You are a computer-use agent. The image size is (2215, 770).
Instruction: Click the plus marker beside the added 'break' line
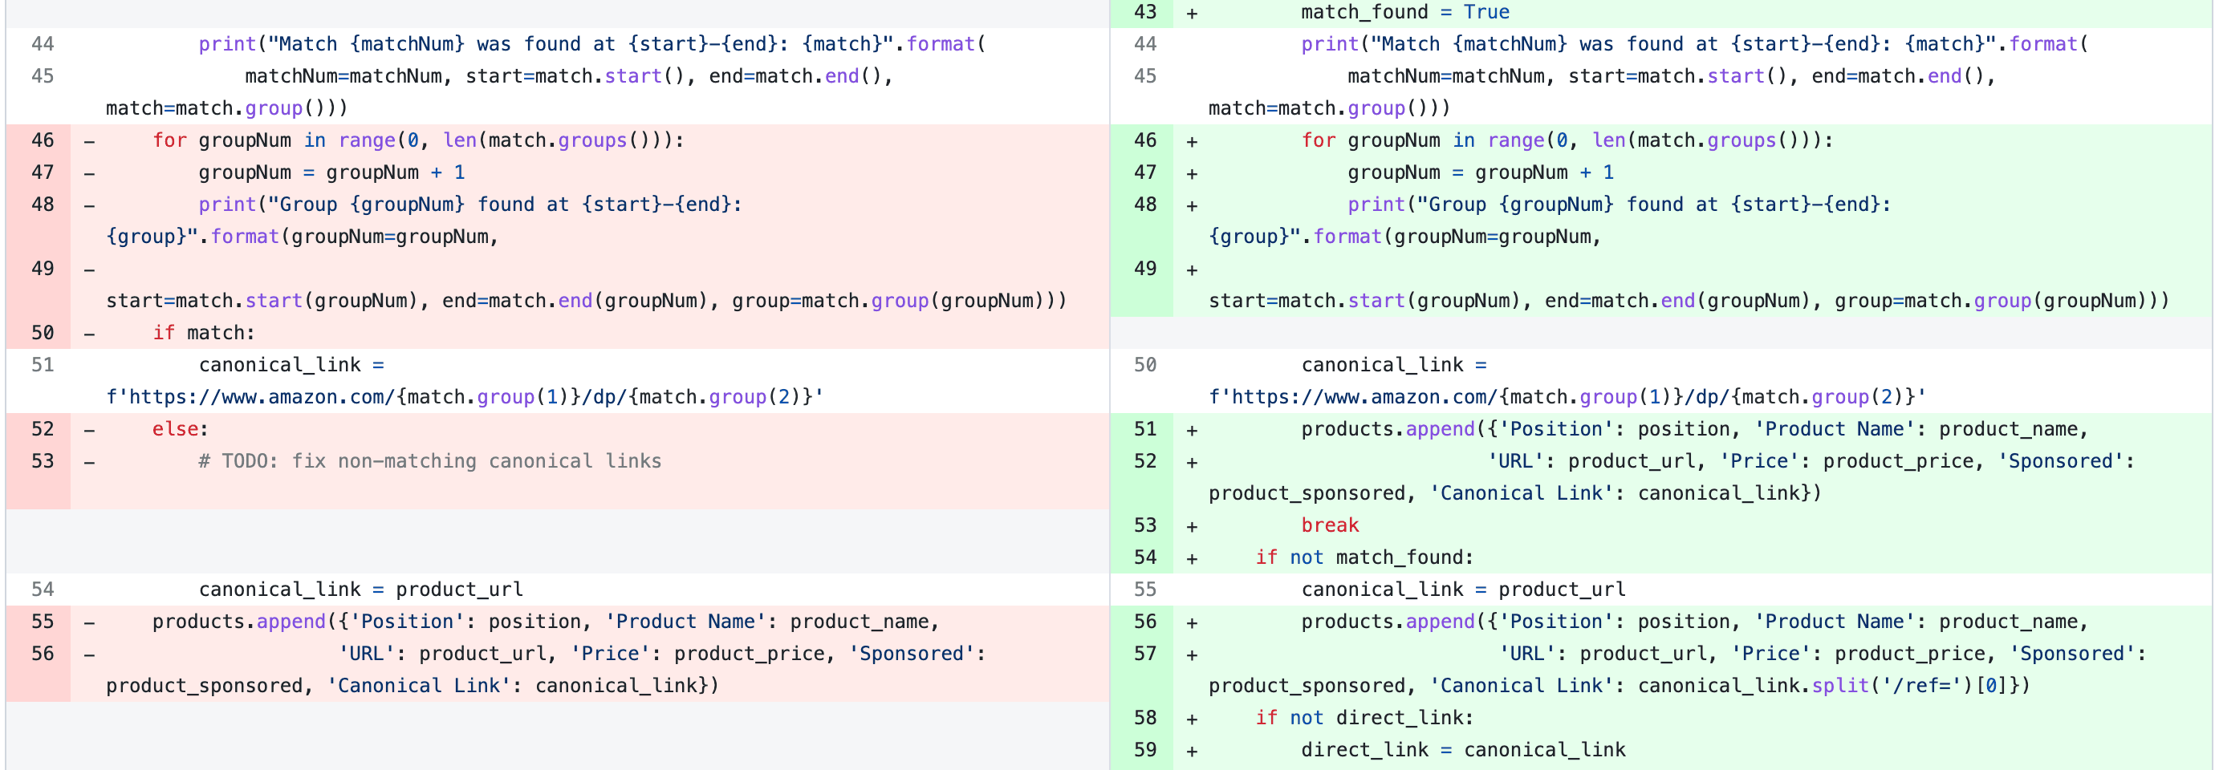(1192, 526)
